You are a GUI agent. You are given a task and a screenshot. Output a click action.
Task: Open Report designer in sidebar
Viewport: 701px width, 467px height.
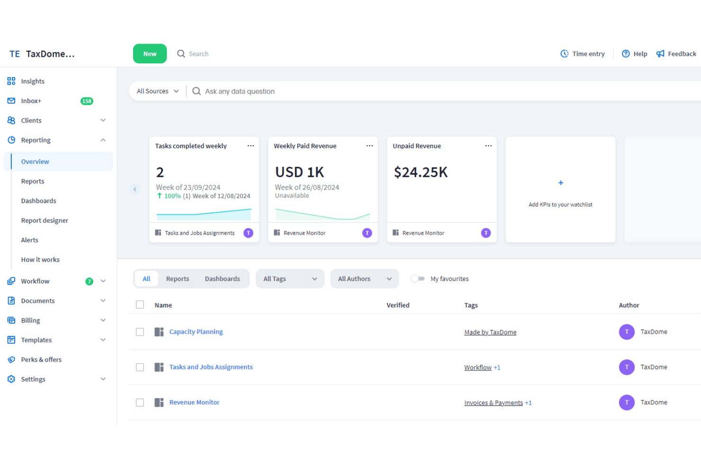pyautogui.click(x=45, y=220)
